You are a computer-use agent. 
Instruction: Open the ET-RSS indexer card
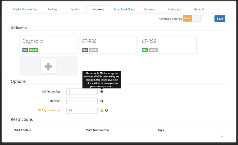[108, 45]
